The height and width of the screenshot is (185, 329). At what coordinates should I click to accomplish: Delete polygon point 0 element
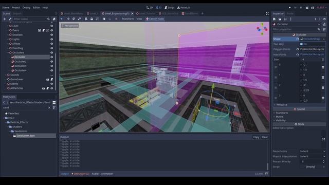pyautogui.click(x=323, y=67)
